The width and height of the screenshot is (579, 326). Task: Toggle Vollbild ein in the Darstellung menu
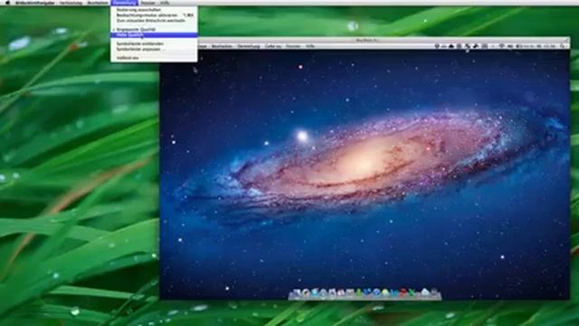tap(154, 58)
